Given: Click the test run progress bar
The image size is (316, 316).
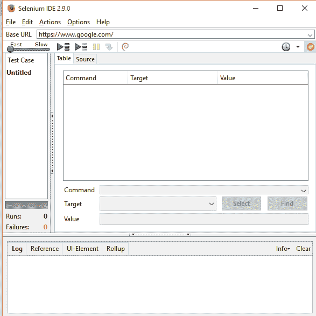Looking at the screenshot, I should (x=26, y=205).
